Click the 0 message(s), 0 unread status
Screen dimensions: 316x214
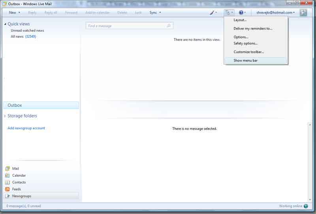click(24, 206)
